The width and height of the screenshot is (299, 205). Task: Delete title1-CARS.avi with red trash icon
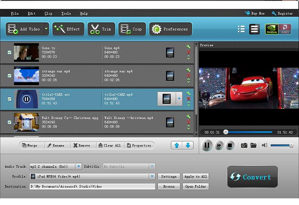[x=188, y=99]
